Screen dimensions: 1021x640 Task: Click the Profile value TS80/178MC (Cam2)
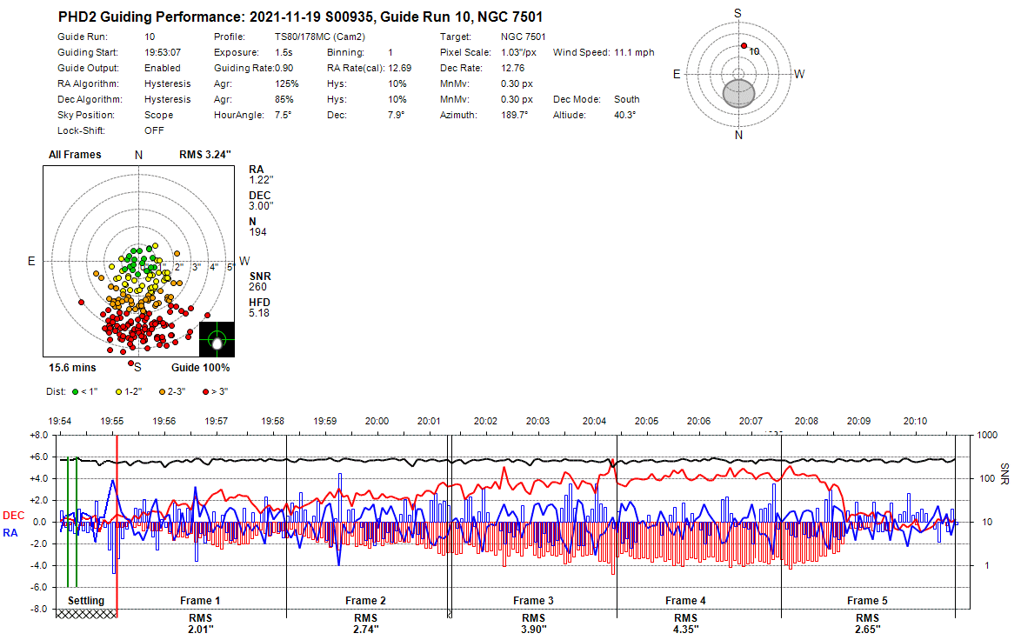click(x=320, y=37)
